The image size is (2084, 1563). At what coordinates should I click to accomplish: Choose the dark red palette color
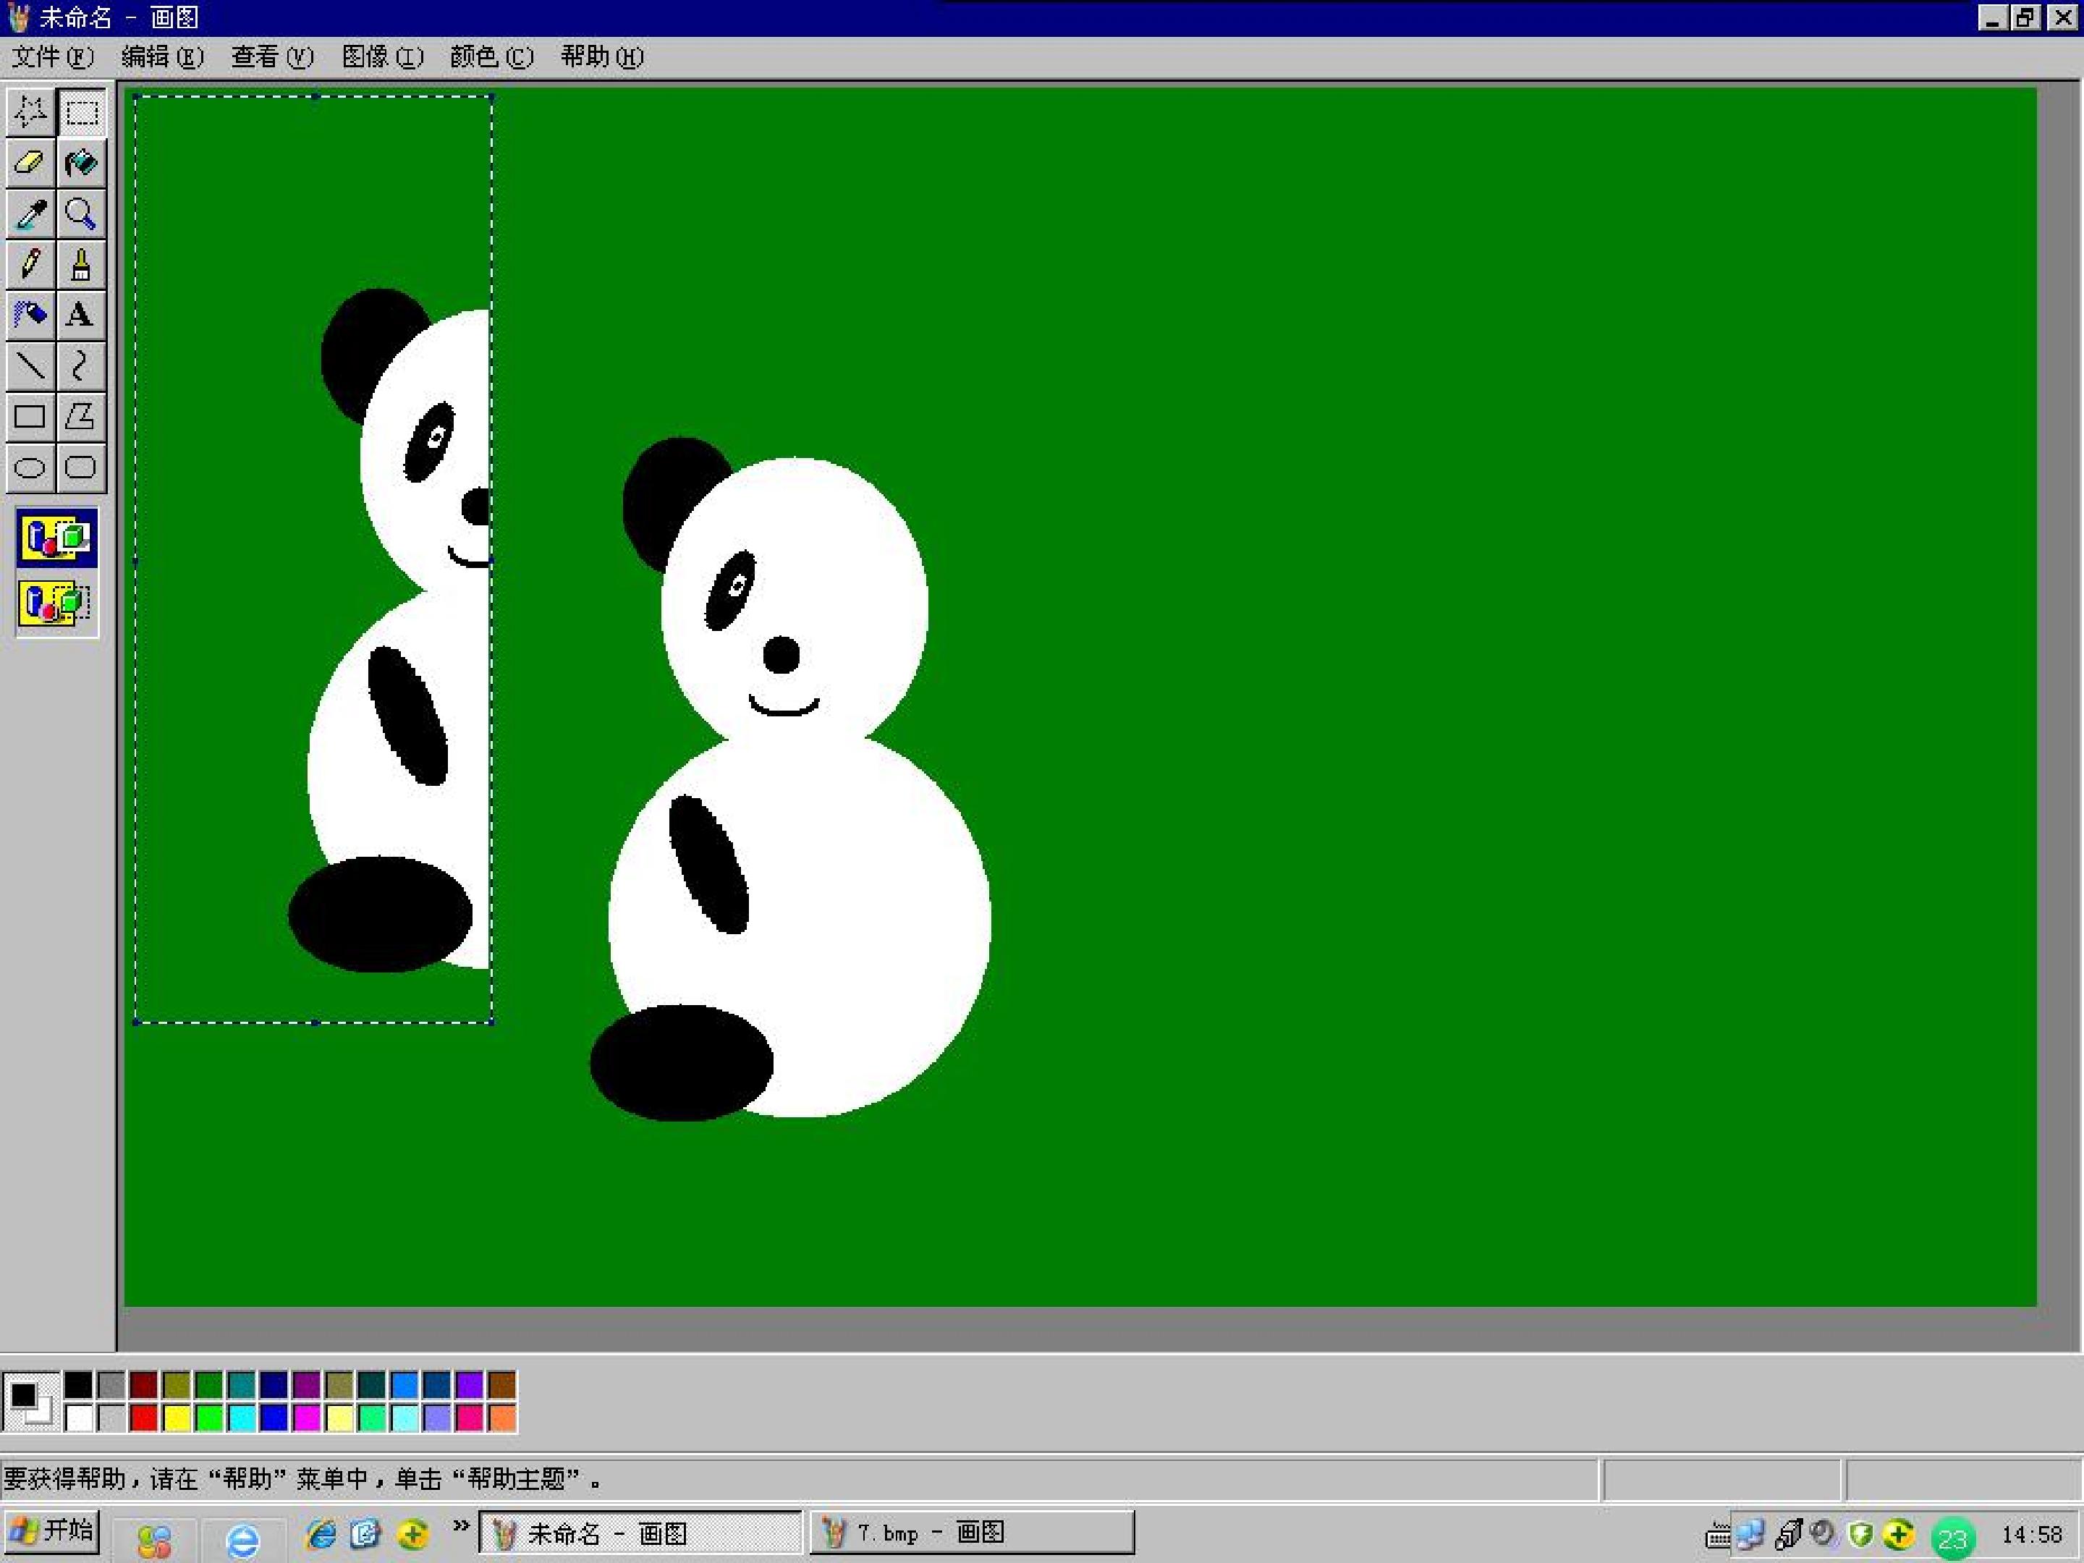coord(144,1385)
